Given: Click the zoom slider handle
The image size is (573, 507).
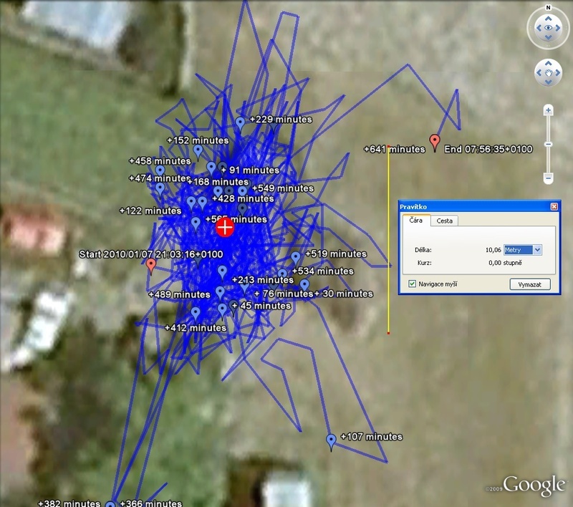Looking at the screenshot, I should (548, 143).
